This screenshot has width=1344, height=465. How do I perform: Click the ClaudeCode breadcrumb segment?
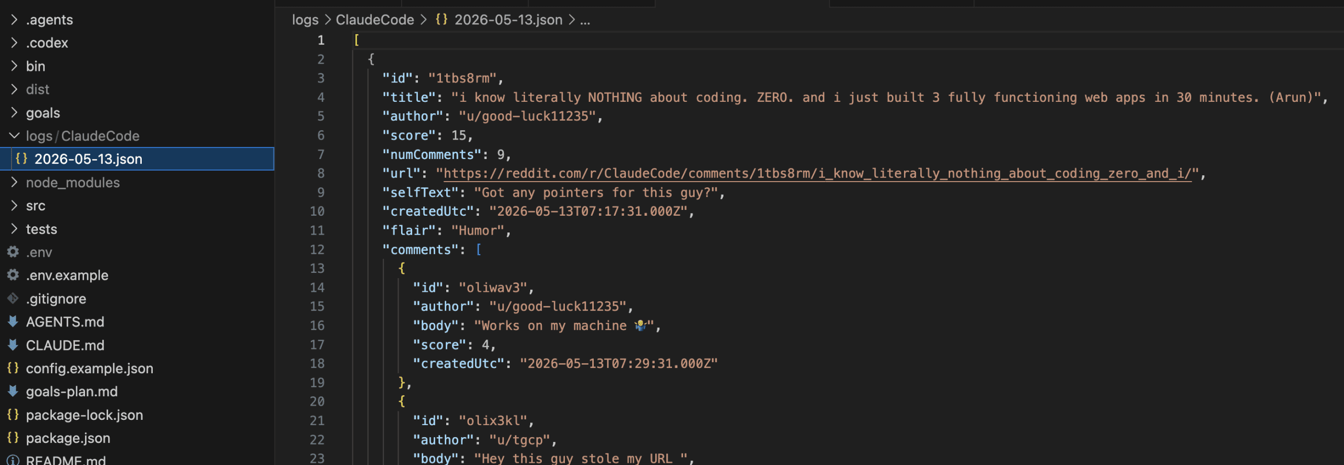pyautogui.click(x=375, y=20)
